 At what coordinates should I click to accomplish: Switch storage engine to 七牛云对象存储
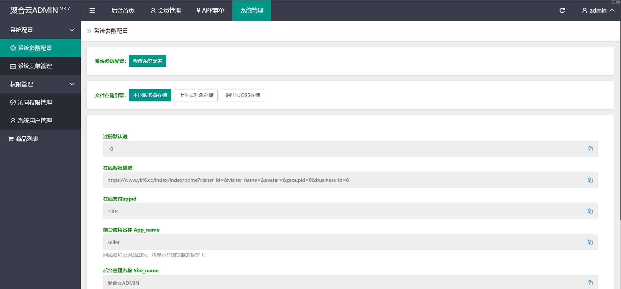click(196, 95)
